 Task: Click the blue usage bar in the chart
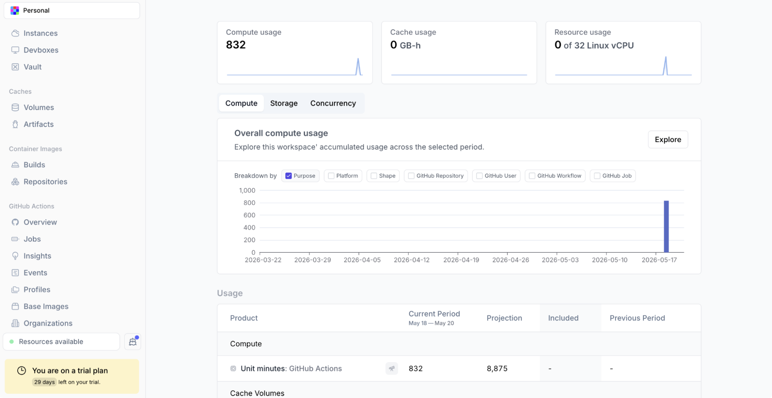pos(666,226)
